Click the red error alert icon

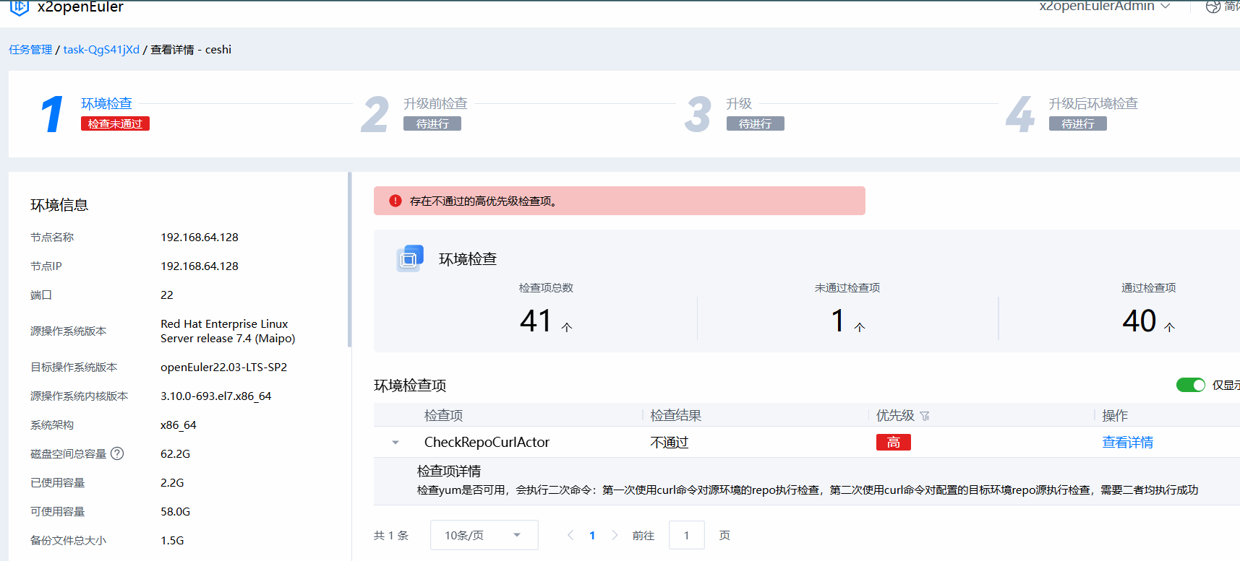[395, 201]
